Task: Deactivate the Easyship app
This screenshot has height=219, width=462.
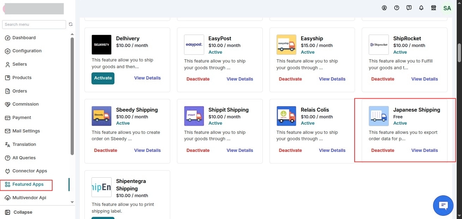Action: [290, 79]
